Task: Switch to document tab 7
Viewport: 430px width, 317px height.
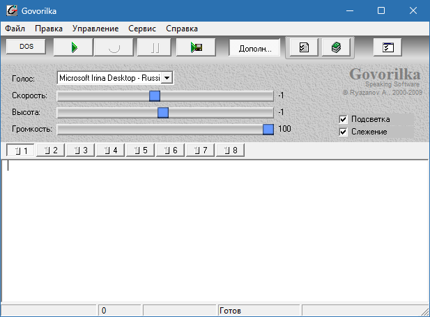Action: pos(201,150)
